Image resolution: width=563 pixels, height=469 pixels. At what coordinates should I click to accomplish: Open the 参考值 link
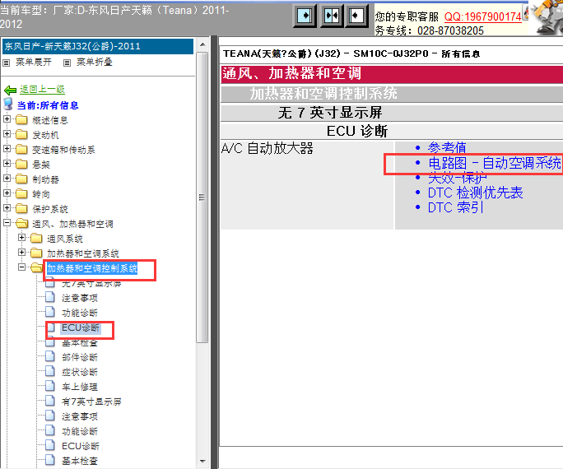[447, 147]
